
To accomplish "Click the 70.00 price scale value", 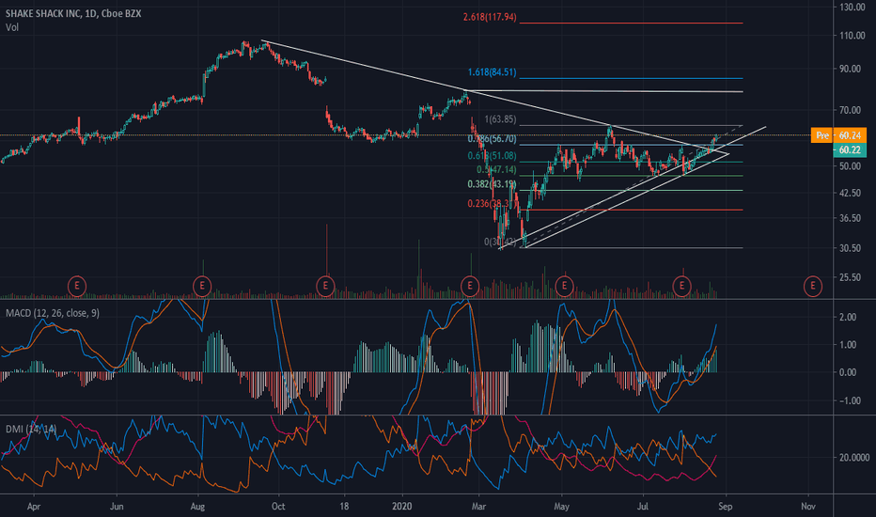I will (851, 110).
